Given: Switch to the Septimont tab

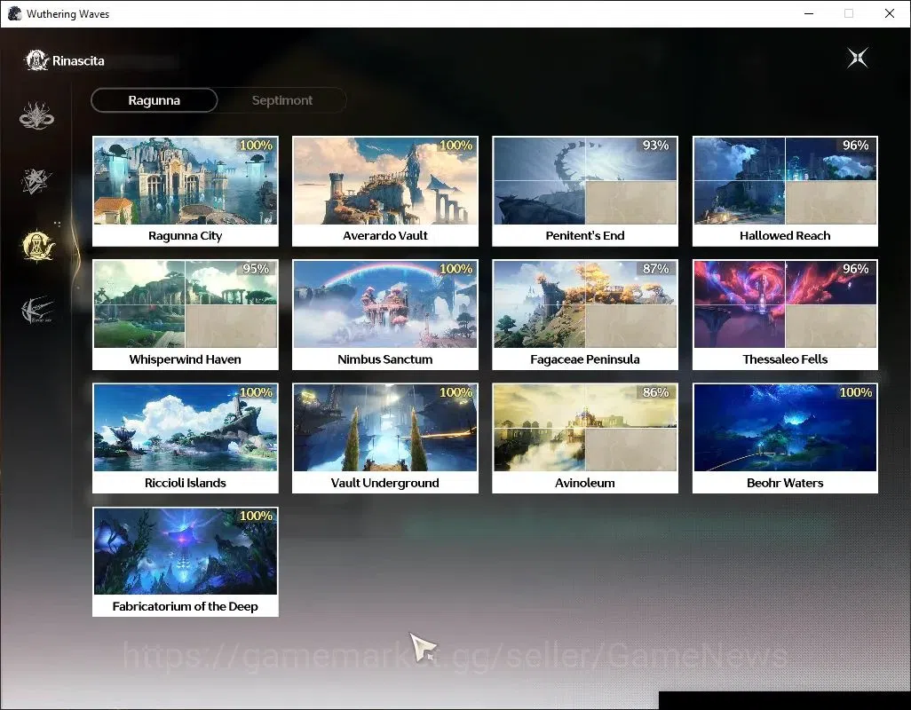Looking at the screenshot, I should click(281, 100).
